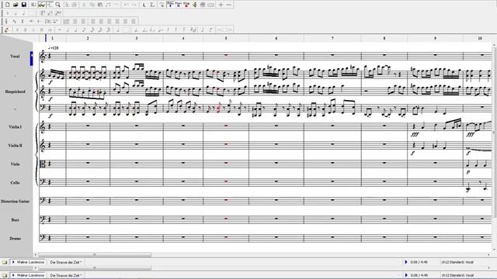Select the double-sharp X accidental
This screenshot has width=497, height=279.
pos(41,29)
